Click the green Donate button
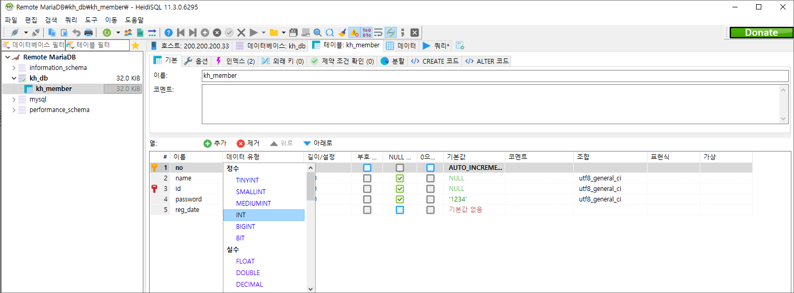794x293 pixels. pyautogui.click(x=761, y=32)
